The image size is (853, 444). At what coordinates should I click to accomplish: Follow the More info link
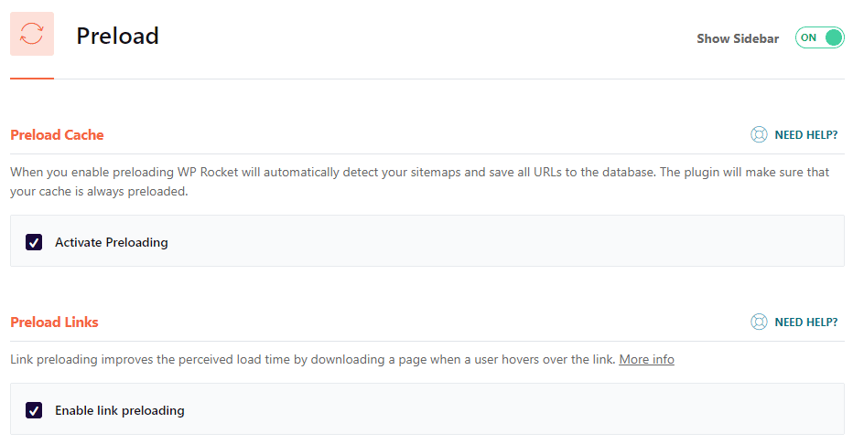[646, 359]
